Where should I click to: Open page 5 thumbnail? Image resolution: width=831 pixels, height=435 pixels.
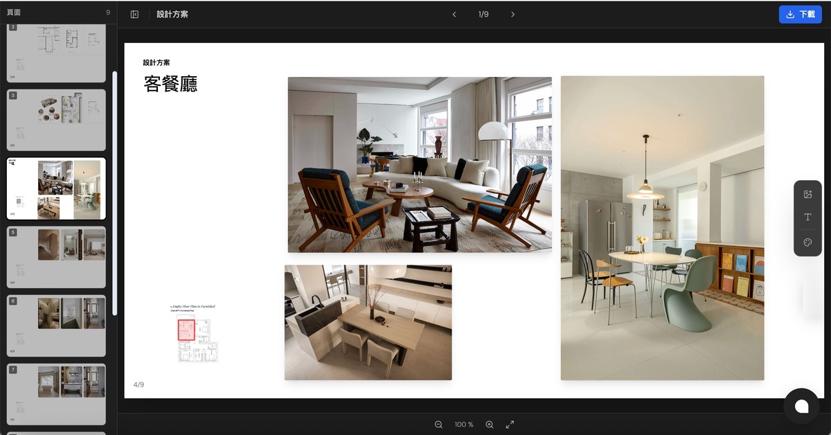point(56,256)
